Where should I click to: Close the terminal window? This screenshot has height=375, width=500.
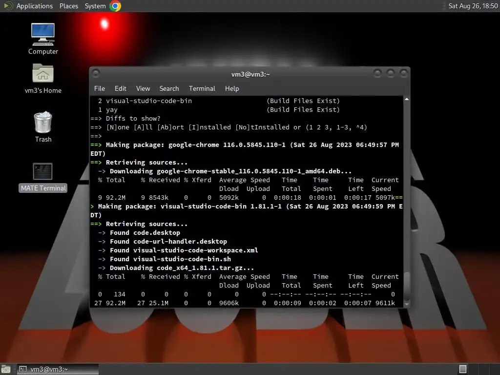(403, 74)
